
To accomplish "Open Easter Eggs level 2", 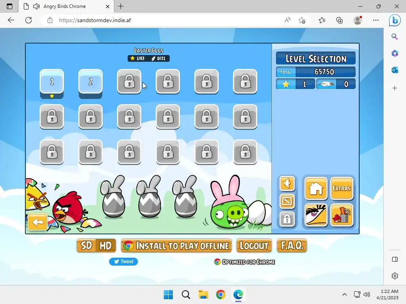I will (90, 82).
